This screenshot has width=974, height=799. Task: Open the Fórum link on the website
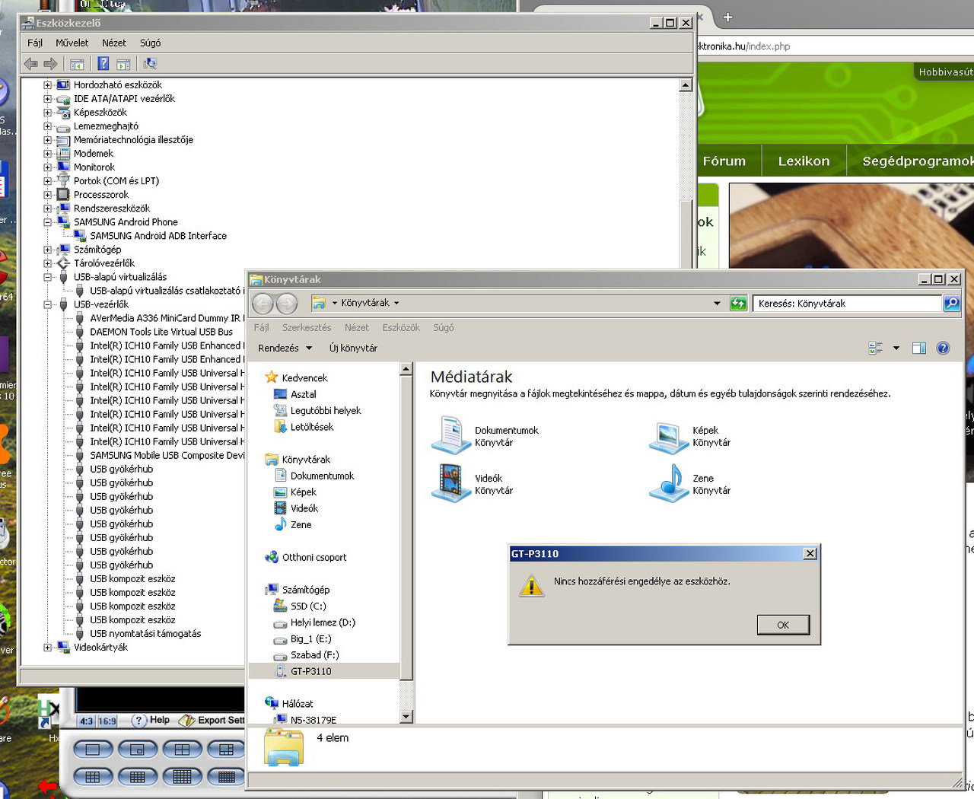coord(724,161)
